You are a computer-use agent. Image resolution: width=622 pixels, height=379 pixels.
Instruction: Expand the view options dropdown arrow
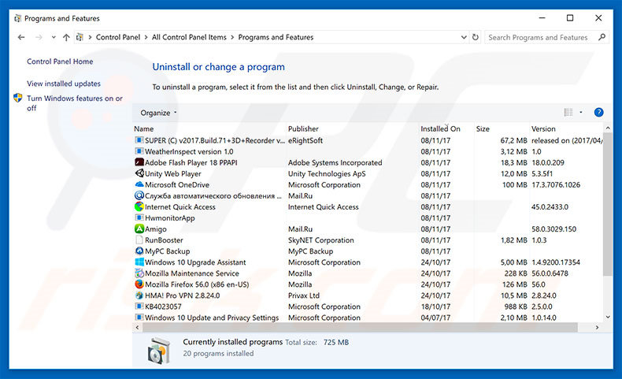coord(581,113)
